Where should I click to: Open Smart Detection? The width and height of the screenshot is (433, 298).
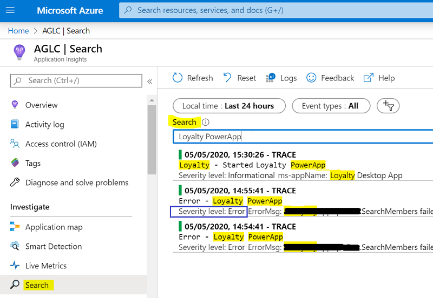pos(54,247)
